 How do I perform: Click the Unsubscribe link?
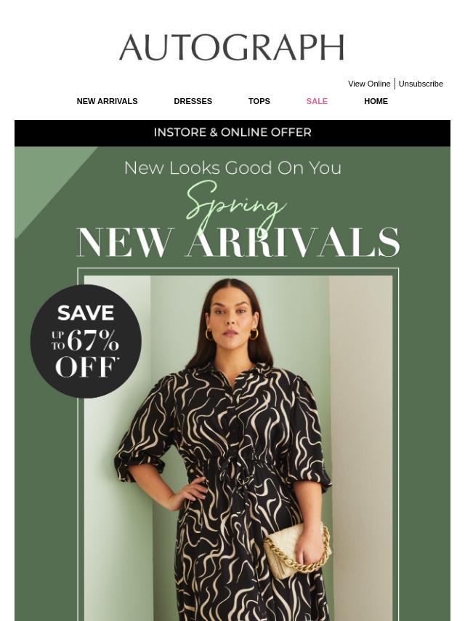coord(421,84)
